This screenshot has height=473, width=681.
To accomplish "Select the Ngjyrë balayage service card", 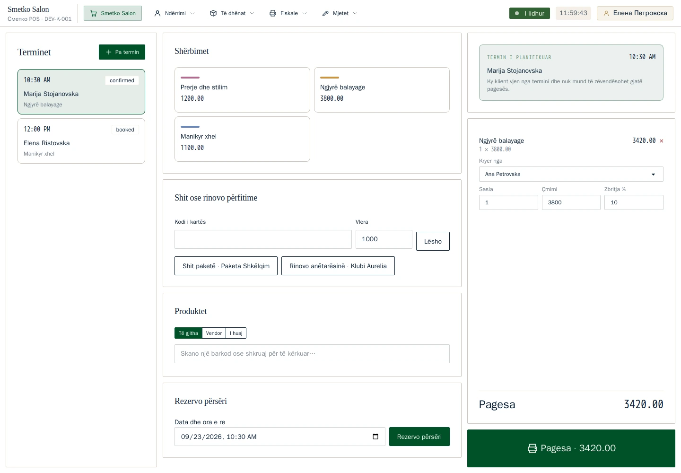I will 382,90.
